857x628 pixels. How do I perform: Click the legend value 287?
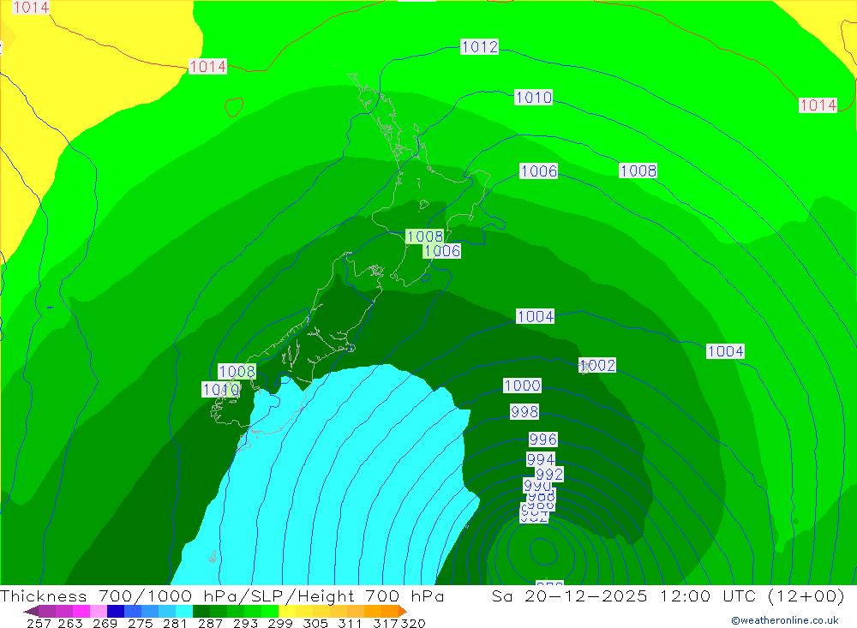click(211, 624)
